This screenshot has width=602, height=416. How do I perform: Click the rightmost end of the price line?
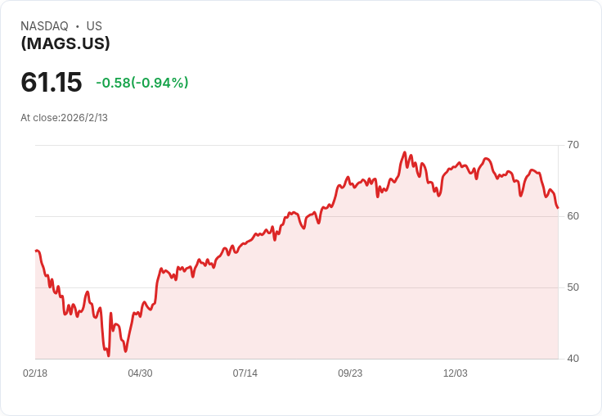coord(558,208)
